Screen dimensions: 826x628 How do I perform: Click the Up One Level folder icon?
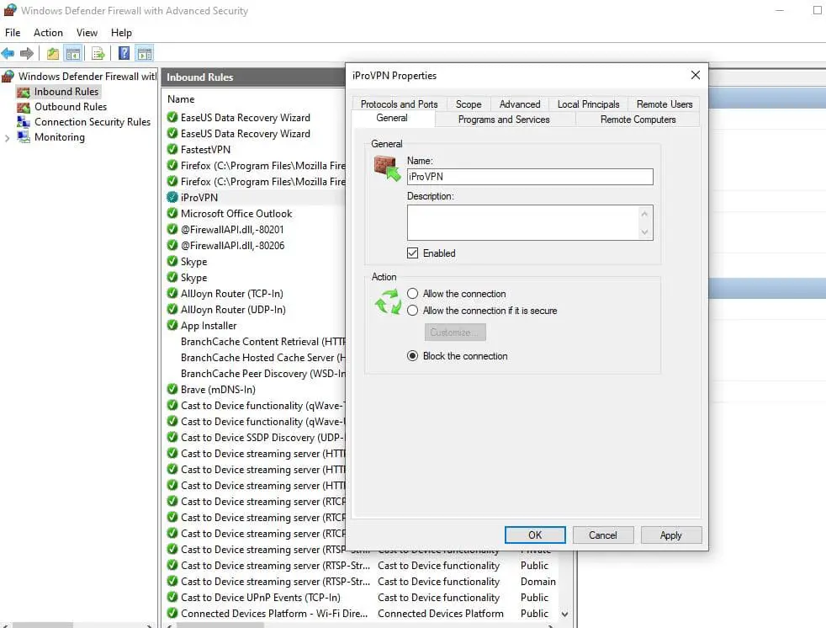tap(53, 54)
